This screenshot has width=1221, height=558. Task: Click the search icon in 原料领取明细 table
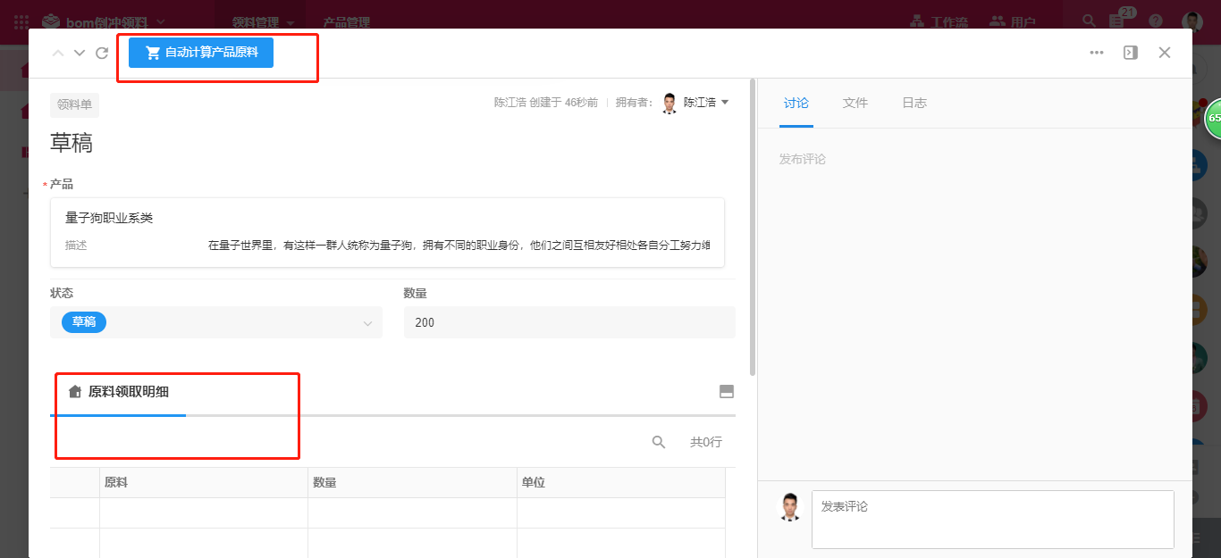point(659,442)
